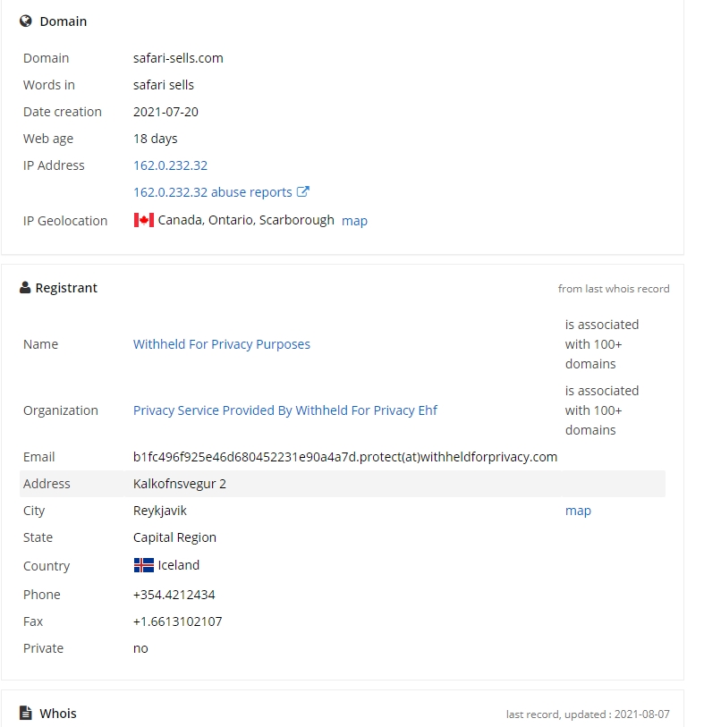Open IP address 162.0.232.32 link

coord(170,165)
